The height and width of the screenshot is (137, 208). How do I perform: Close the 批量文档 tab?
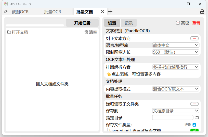pyautogui.click(x=102, y=12)
